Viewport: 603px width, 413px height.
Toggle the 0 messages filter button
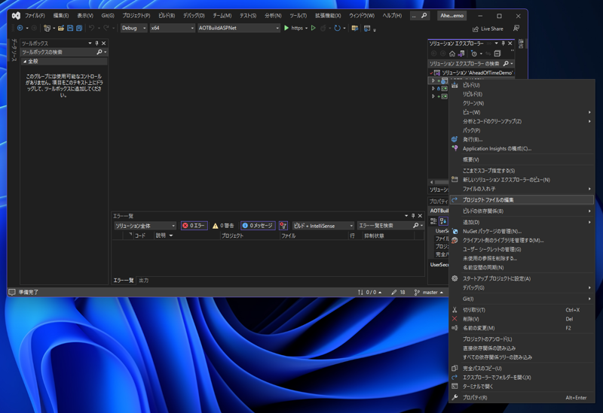tap(258, 226)
